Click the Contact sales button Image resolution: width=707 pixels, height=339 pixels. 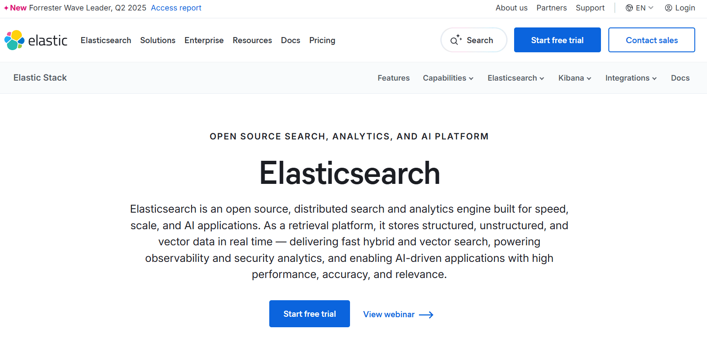[x=651, y=40]
